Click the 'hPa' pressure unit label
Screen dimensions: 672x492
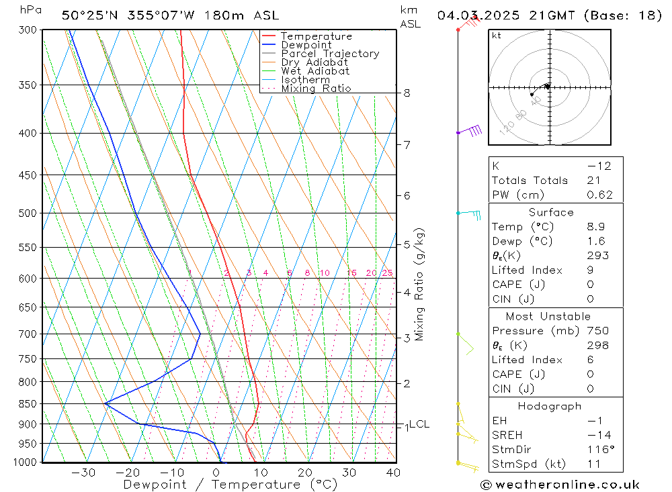point(31,10)
